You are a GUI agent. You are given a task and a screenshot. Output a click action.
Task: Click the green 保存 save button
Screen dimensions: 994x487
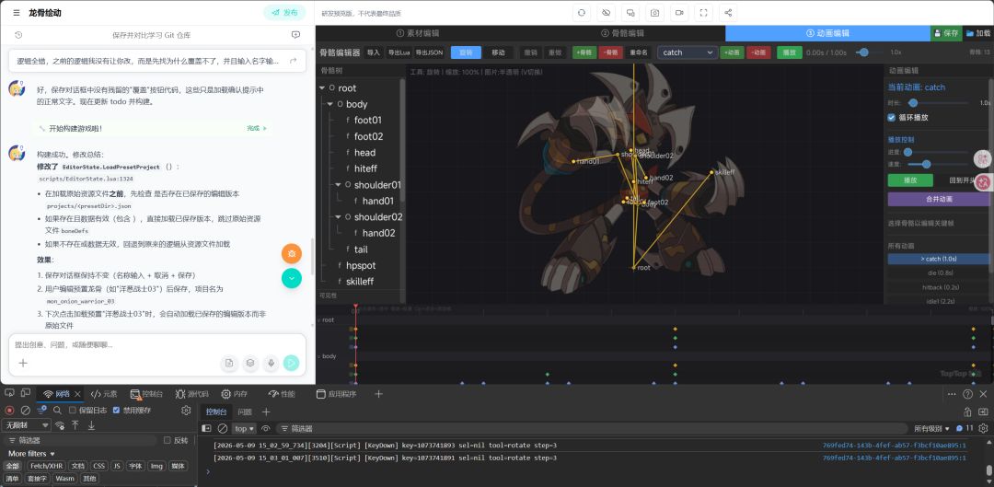[946, 33]
